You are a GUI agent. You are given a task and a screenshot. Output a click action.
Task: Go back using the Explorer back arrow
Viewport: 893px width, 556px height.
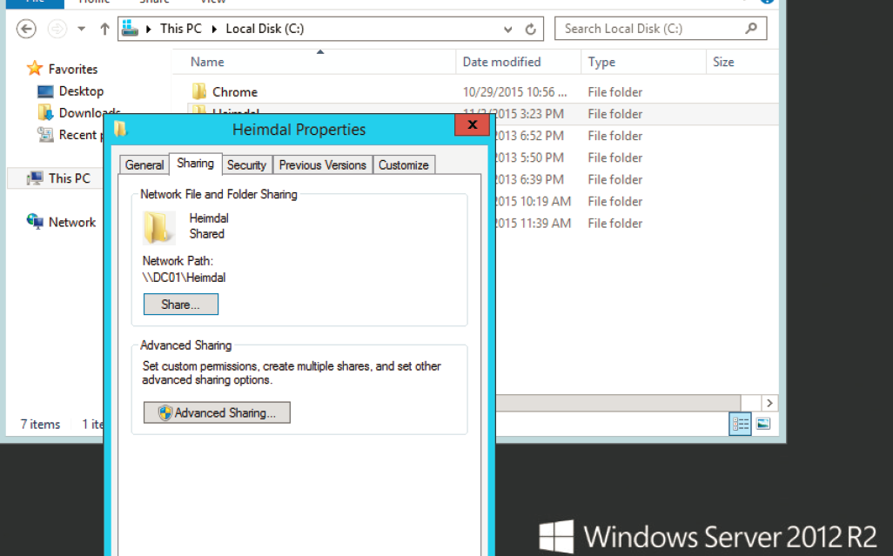(26, 29)
